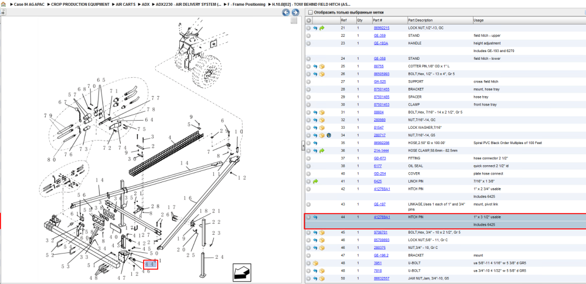Image resolution: width=586 pixels, height=284 pixels.
Task: Click the direction arrow thumbnail in diagram corner
Action: coord(242,272)
